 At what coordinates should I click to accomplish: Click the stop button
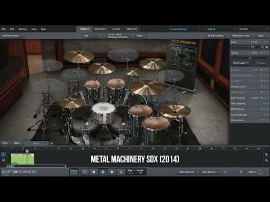(94, 172)
